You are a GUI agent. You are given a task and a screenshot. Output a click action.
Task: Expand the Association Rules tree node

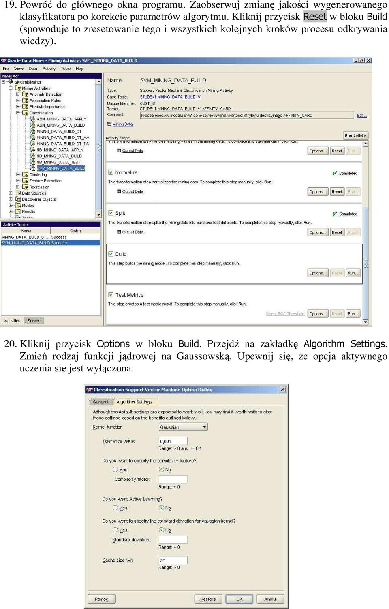pos(18,100)
